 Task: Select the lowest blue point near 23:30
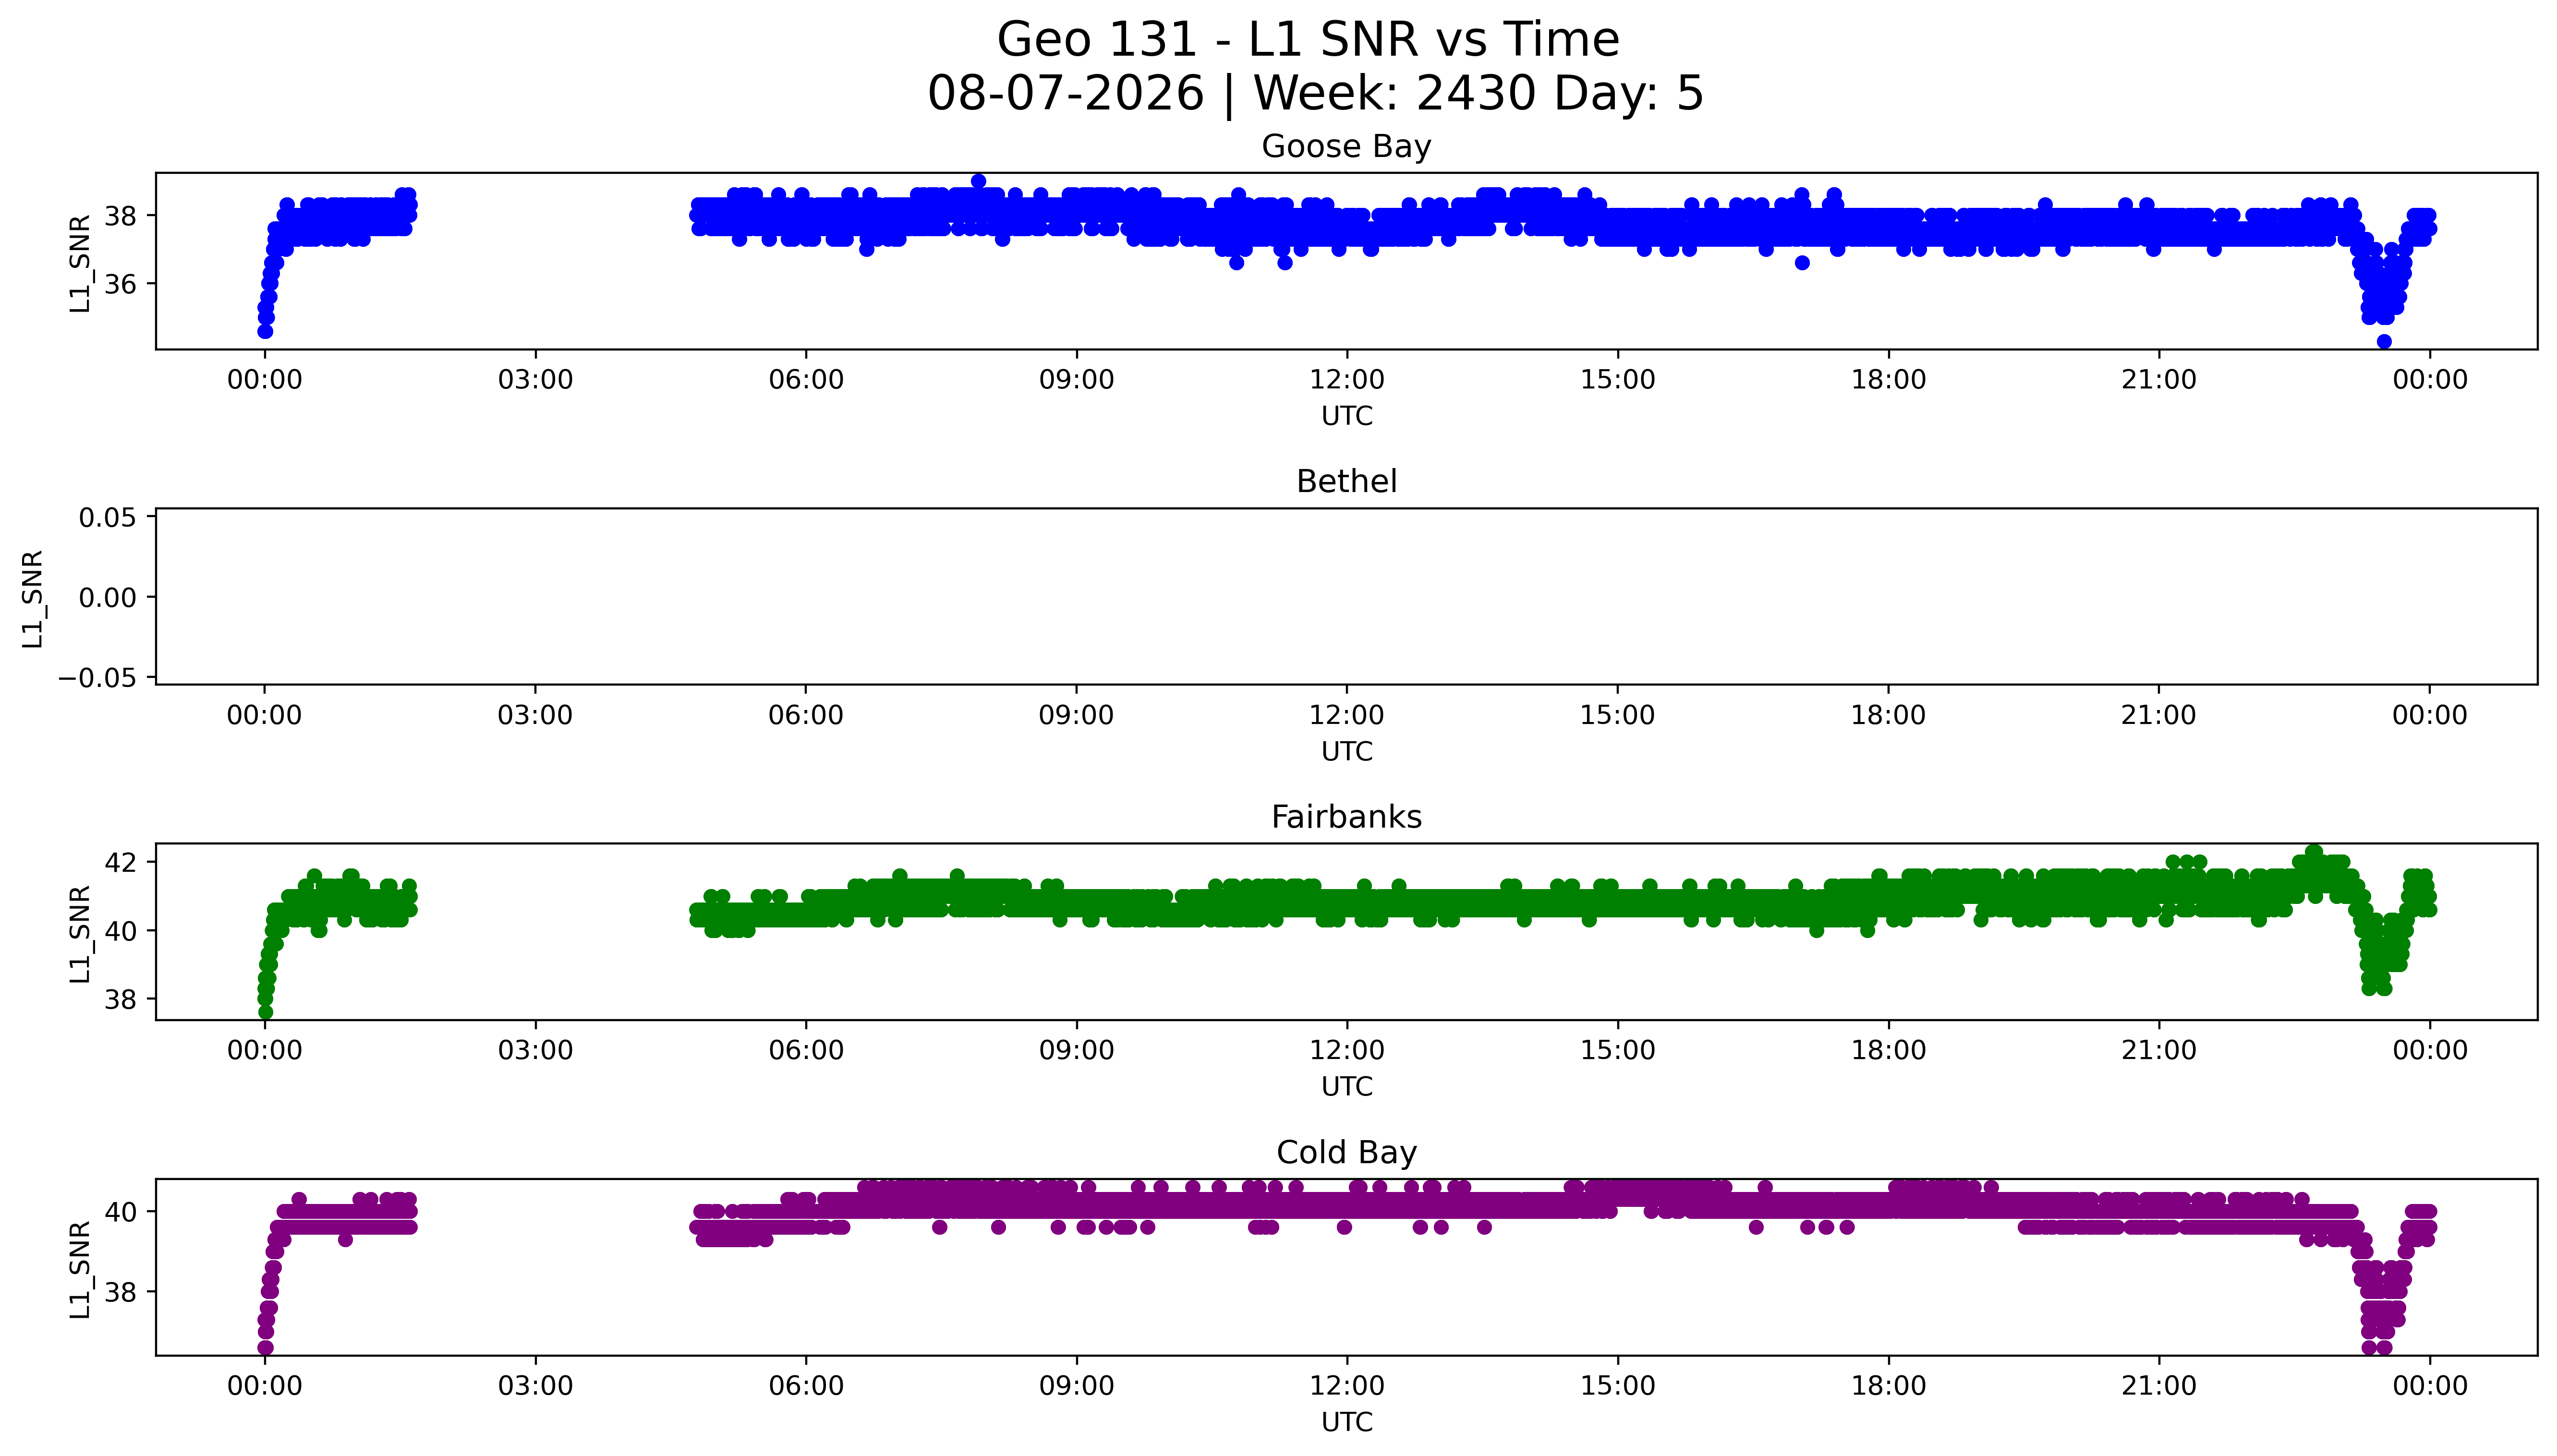coord(2384,341)
